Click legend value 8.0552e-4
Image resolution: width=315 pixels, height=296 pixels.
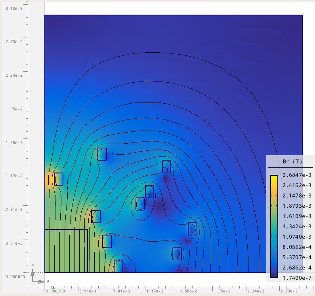(297, 247)
